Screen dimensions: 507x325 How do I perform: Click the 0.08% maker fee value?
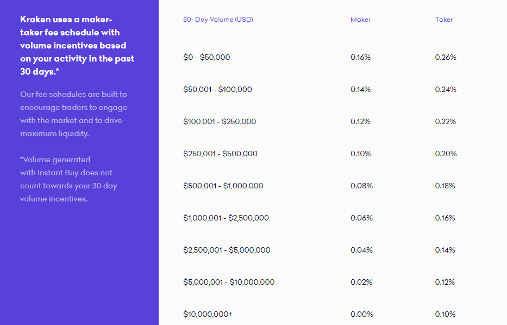click(361, 186)
